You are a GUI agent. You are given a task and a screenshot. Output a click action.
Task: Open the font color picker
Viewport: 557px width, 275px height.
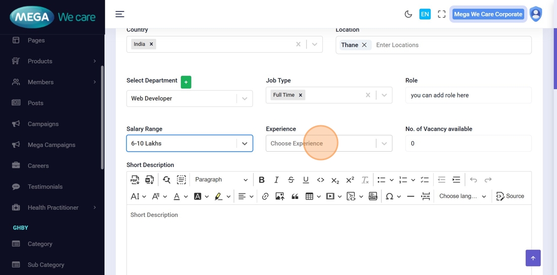click(177, 196)
